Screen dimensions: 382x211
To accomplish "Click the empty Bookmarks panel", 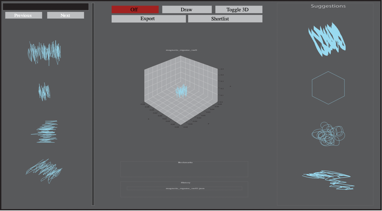I will (184, 170).
